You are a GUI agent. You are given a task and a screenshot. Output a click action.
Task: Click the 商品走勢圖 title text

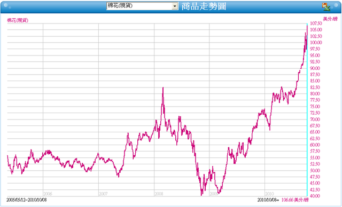pyautogui.click(x=204, y=6)
